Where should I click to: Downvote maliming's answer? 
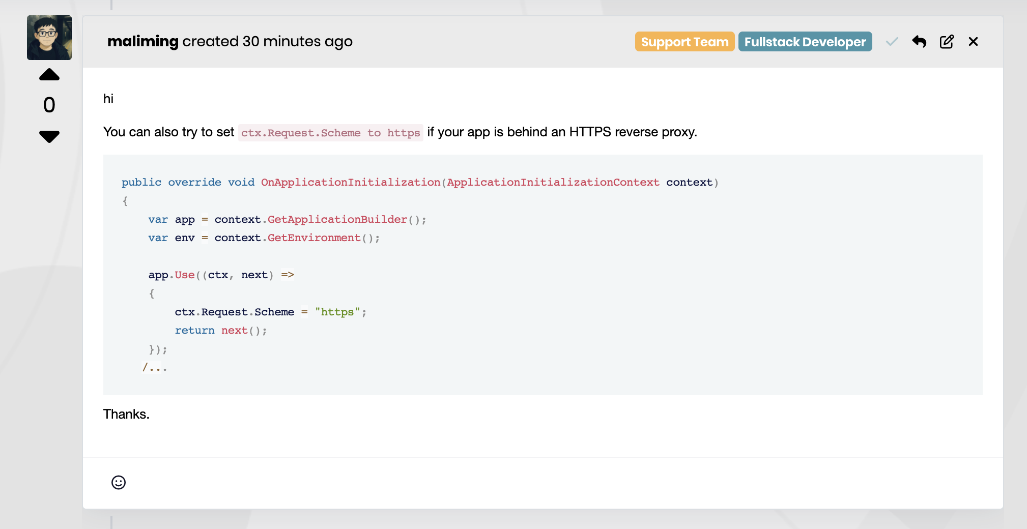coord(49,136)
